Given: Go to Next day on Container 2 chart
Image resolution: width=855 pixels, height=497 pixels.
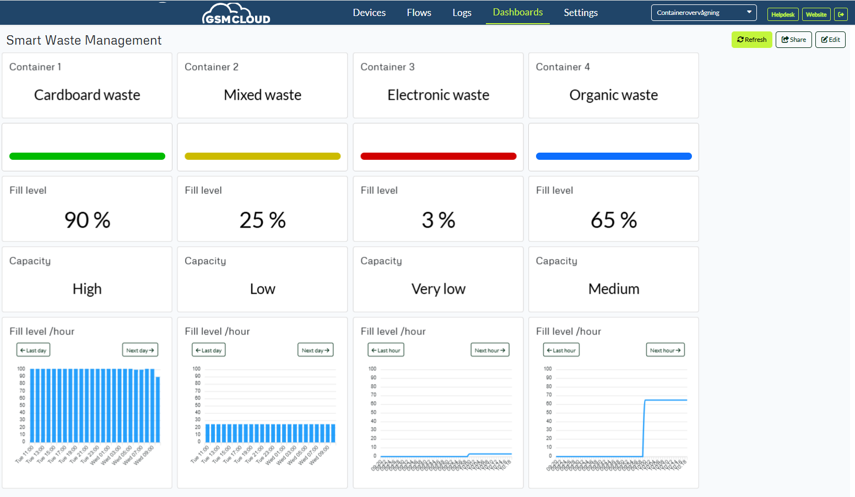Looking at the screenshot, I should 315,350.
